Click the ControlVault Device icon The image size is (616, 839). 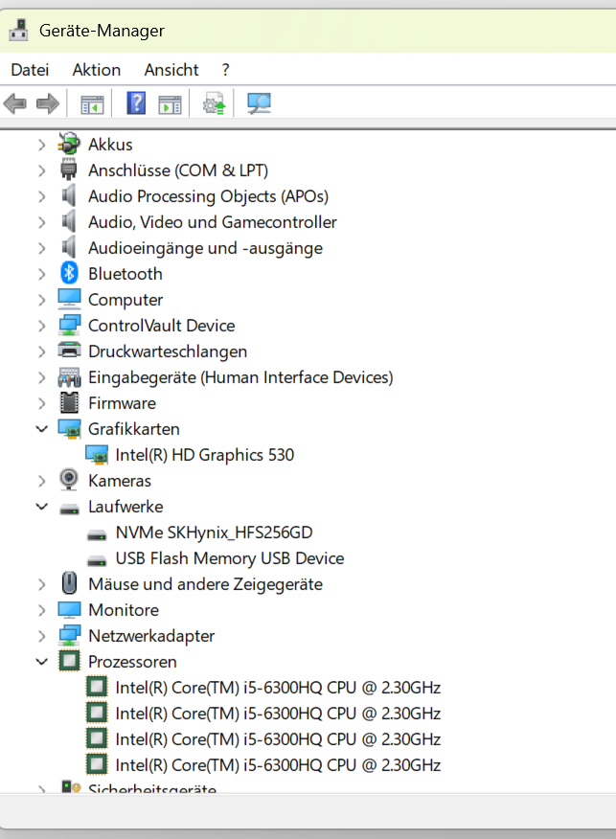pyautogui.click(x=69, y=326)
